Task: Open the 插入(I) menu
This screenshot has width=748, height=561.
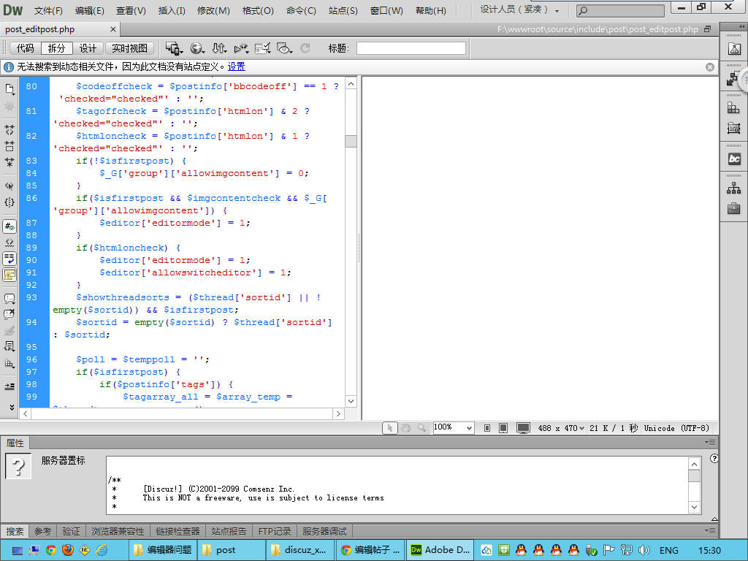Action: click(x=172, y=10)
